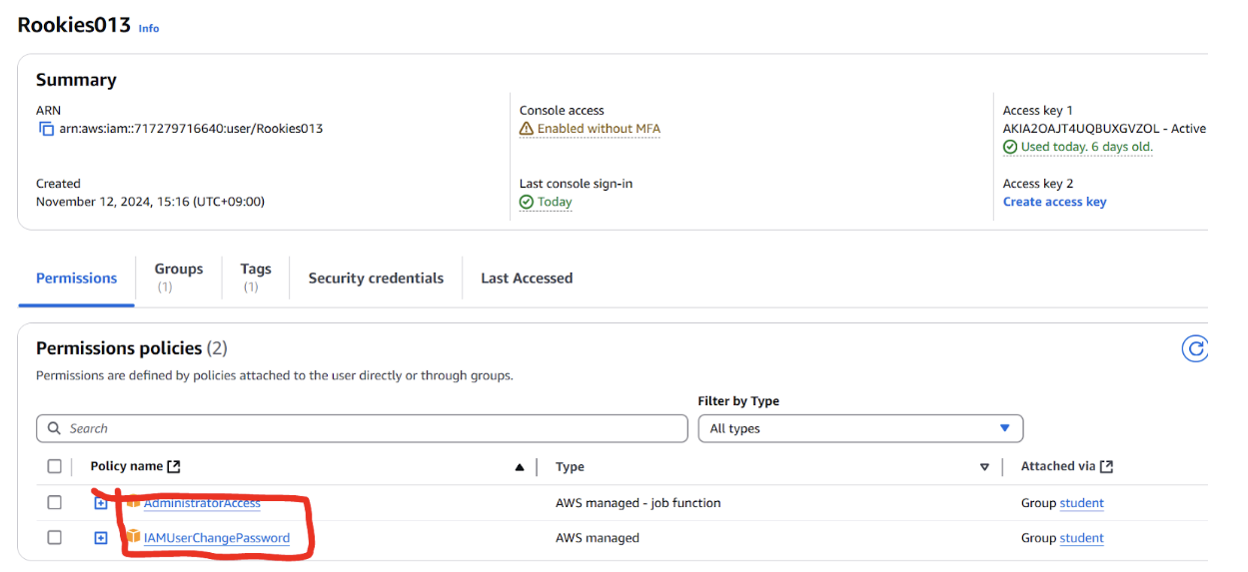Open the Filter by Type dropdown
The width and height of the screenshot is (1248, 572).
860,428
